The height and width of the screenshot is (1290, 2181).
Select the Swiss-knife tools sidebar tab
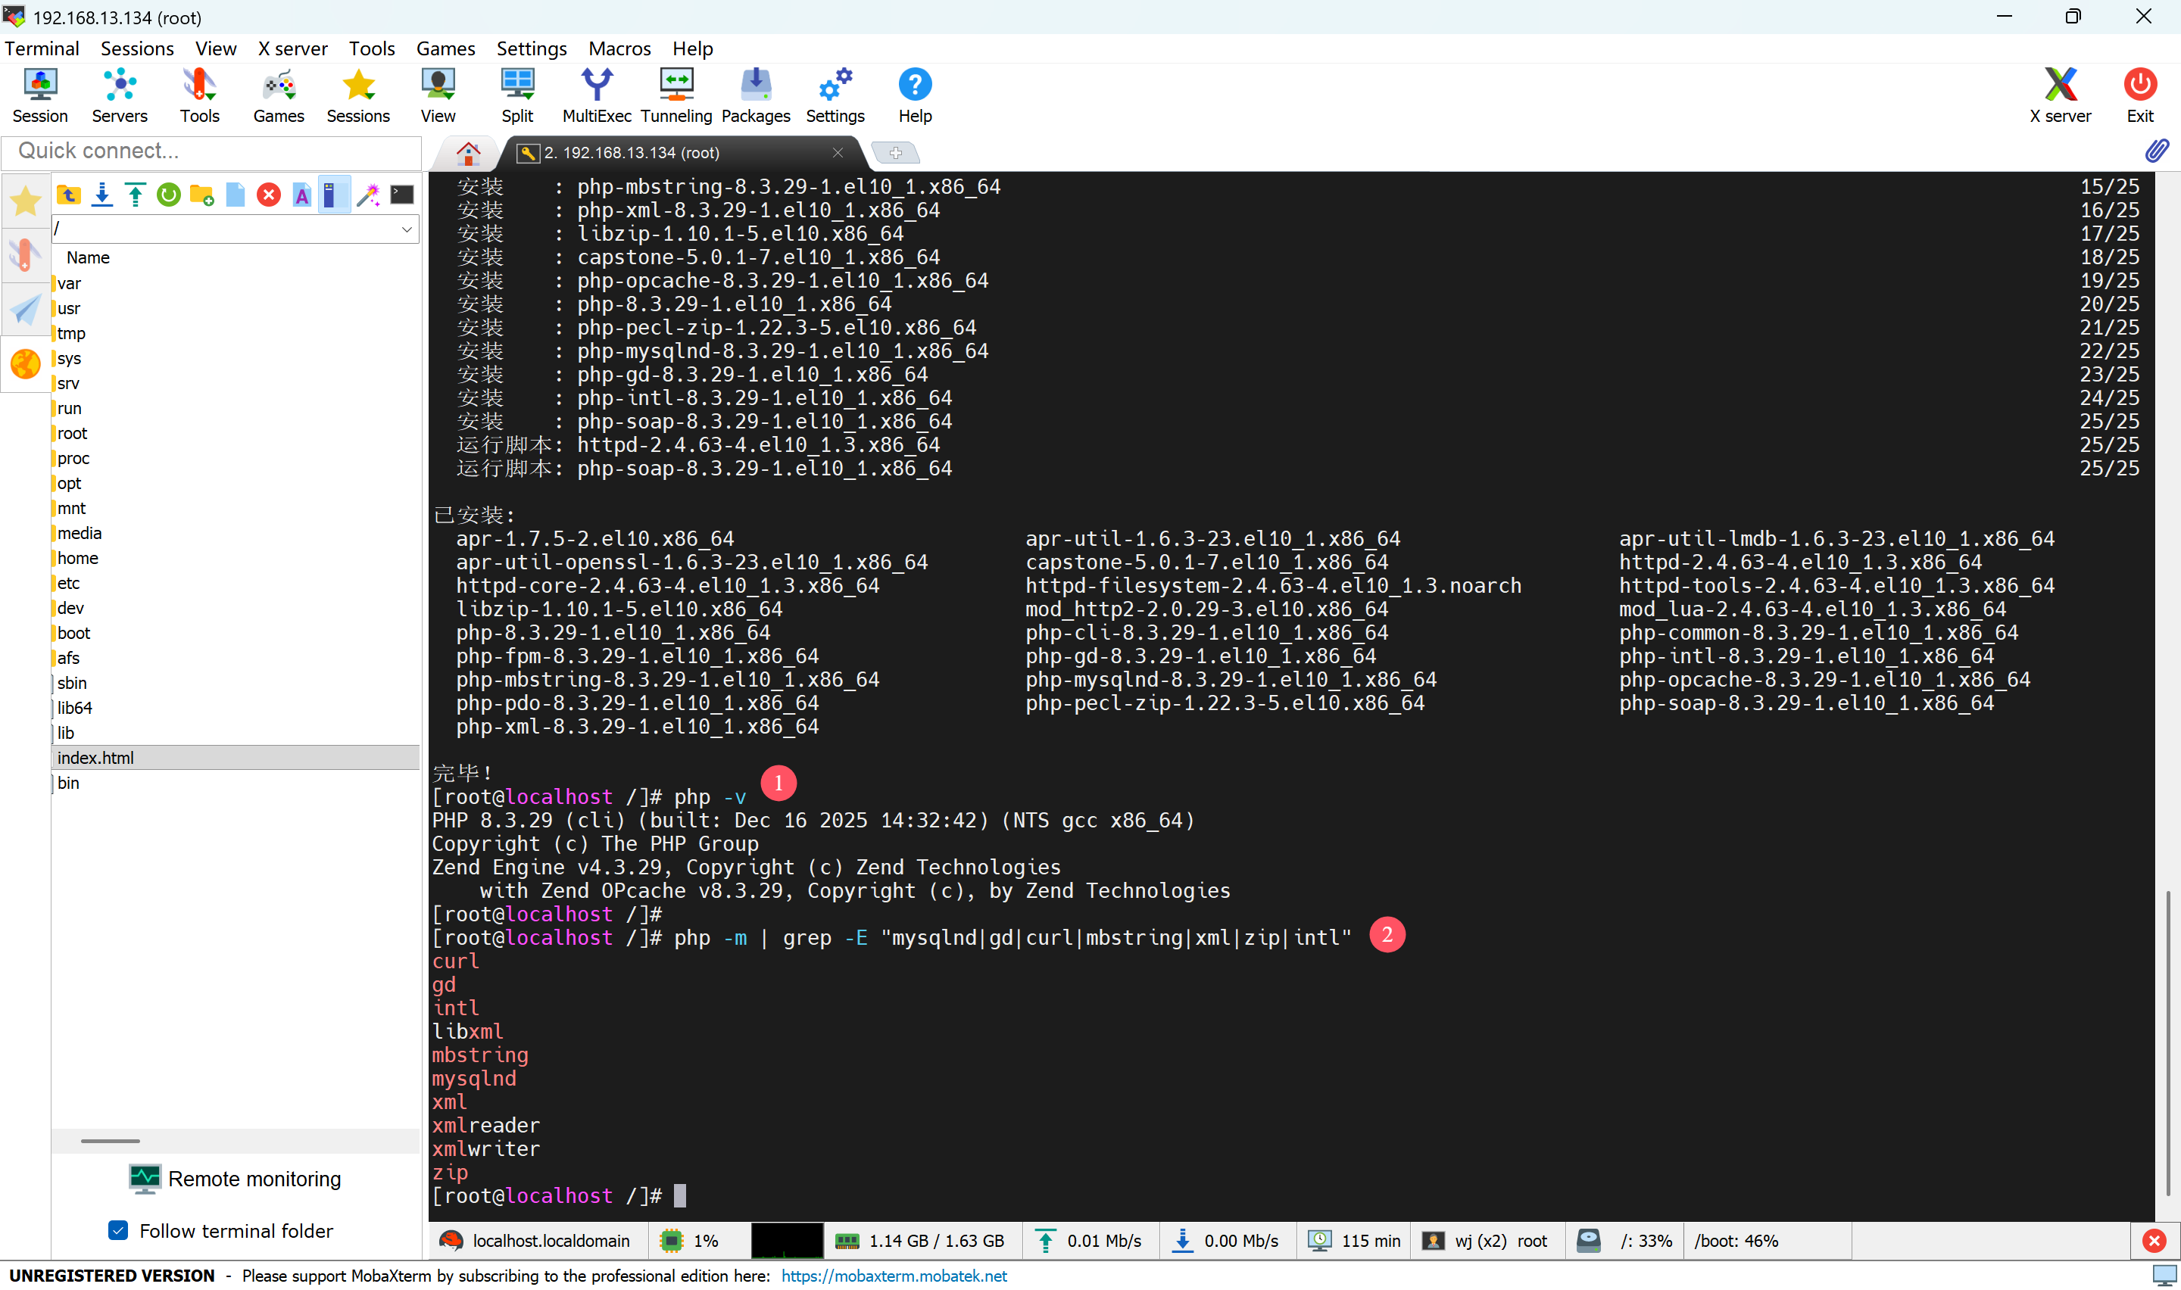(x=25, y=254)
